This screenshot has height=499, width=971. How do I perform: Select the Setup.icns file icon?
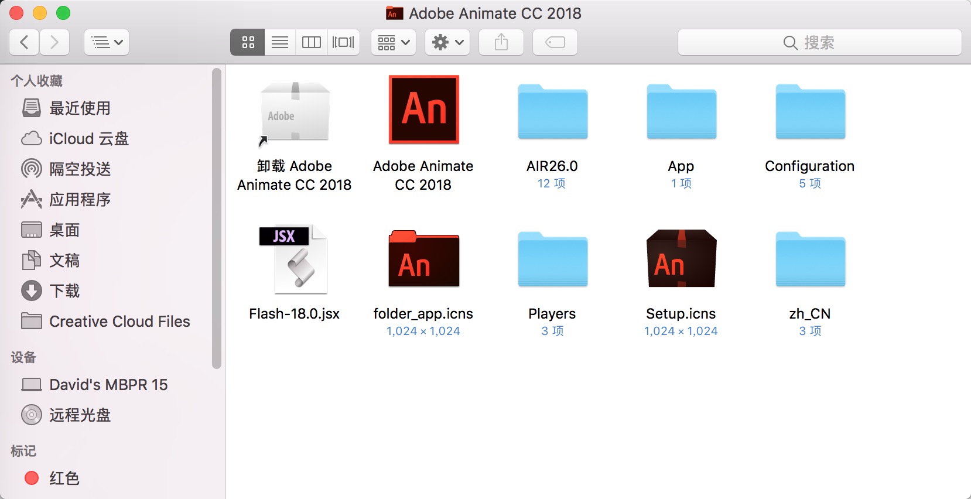point(681,258)
